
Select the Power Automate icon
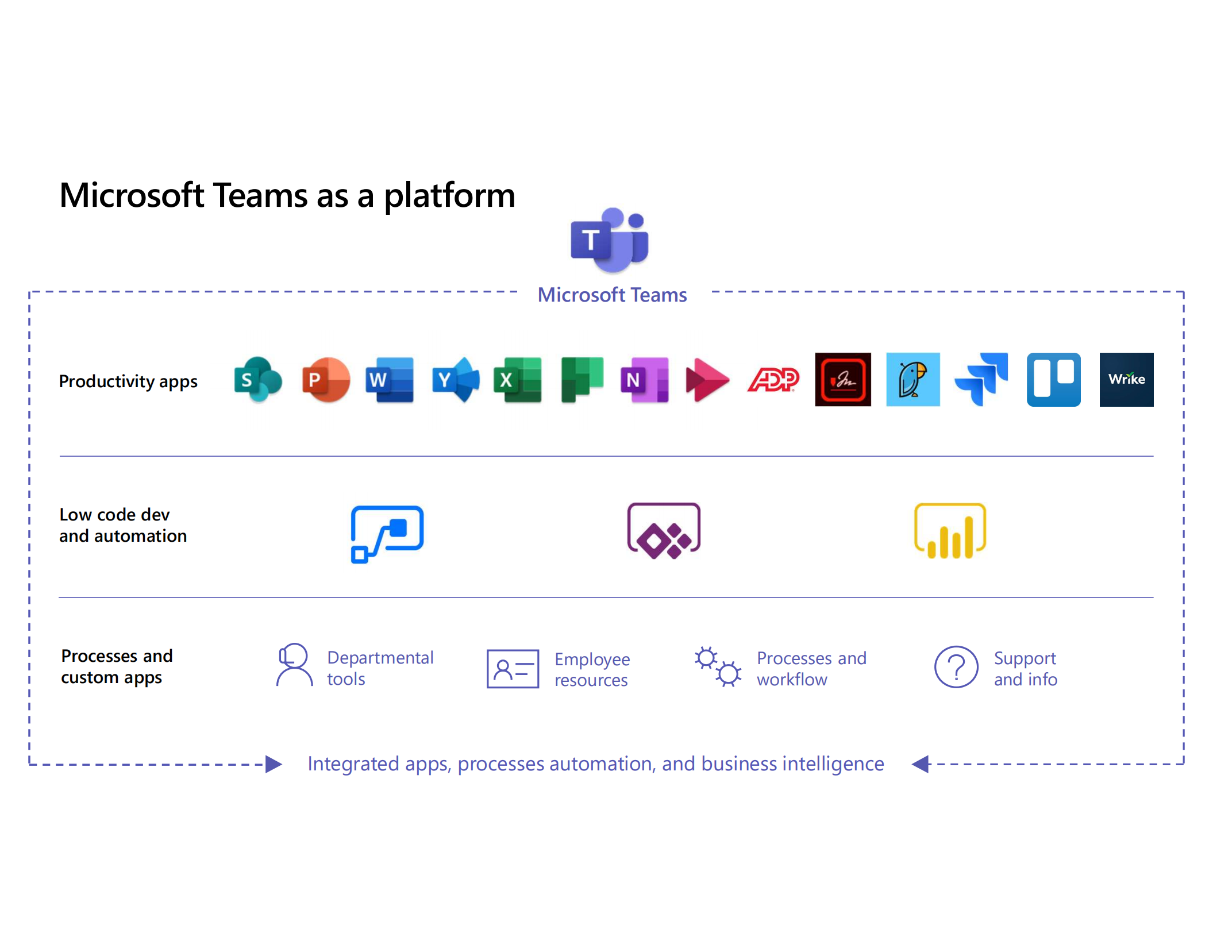[x=387, y=533]
